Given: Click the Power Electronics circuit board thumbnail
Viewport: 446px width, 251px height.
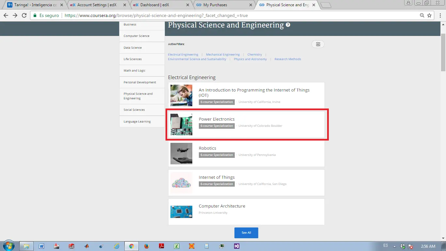Looking at the screenshot, I should tap(181, 125).
